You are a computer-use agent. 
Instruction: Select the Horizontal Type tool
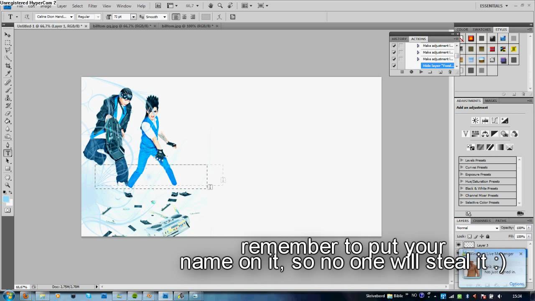(8, 153)
